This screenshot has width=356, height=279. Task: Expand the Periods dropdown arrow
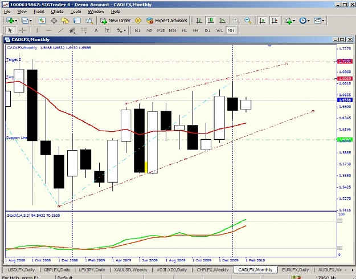(x=308, y=21)
